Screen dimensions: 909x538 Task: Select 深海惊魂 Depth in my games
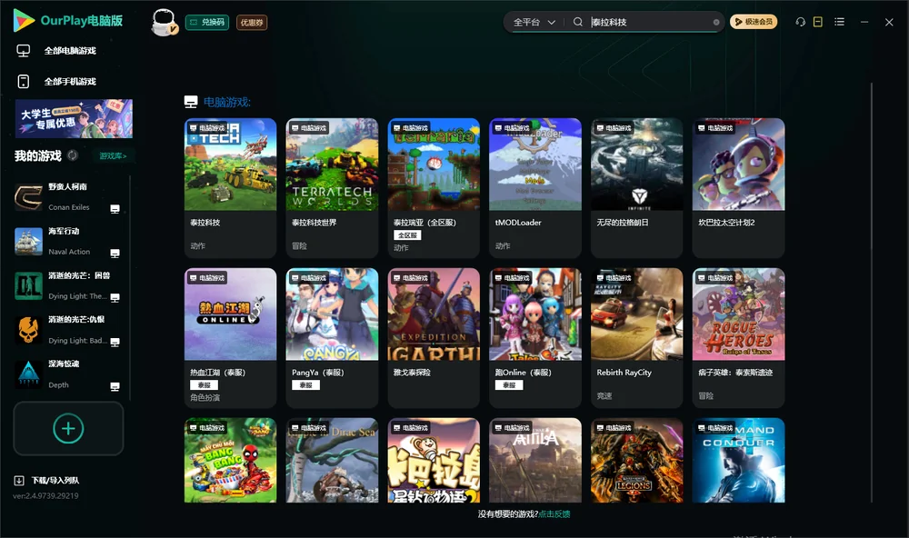click(68, 374)
